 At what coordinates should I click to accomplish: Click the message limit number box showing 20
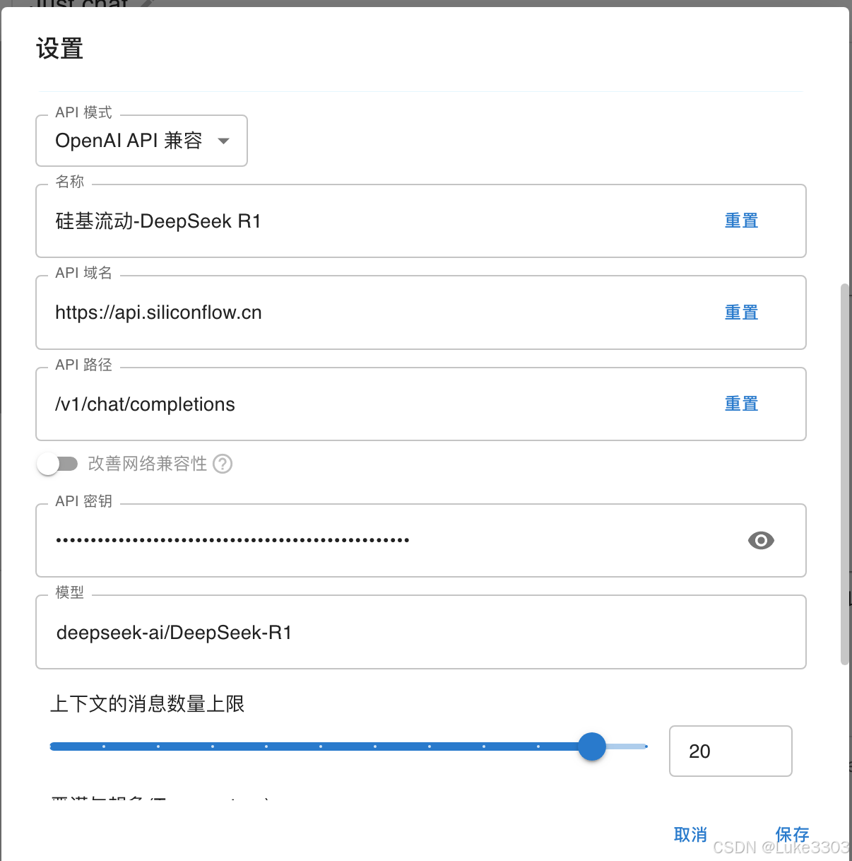730,751
